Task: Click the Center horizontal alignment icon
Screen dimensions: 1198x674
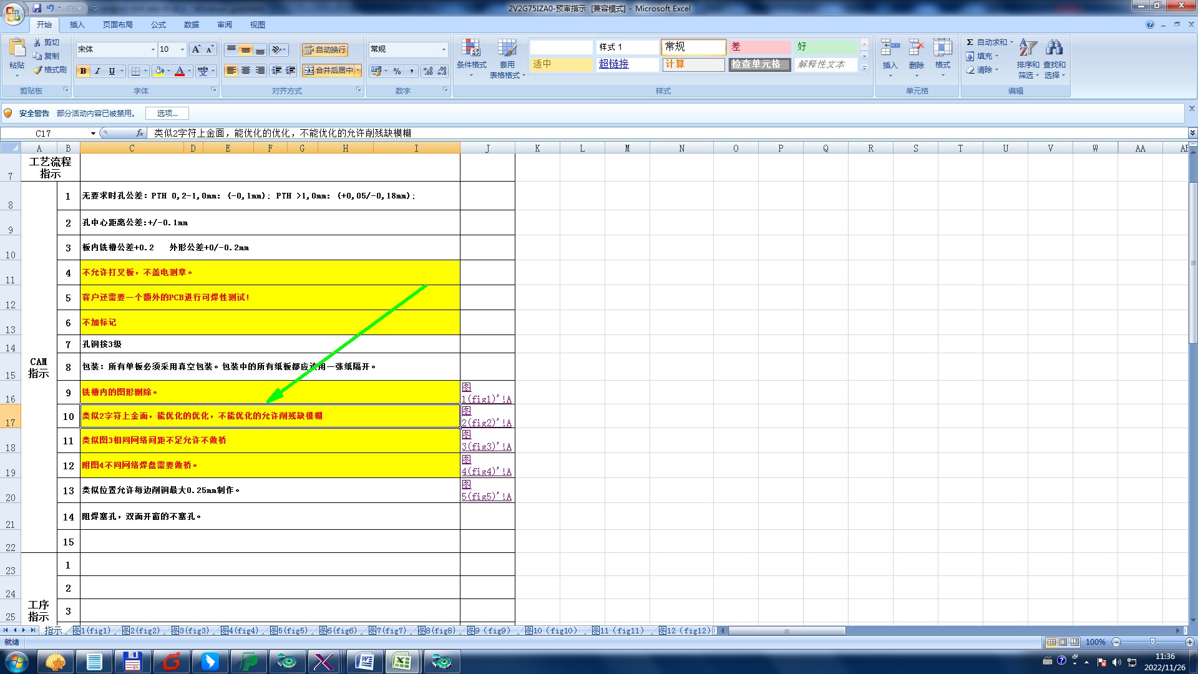Action: 246,71
